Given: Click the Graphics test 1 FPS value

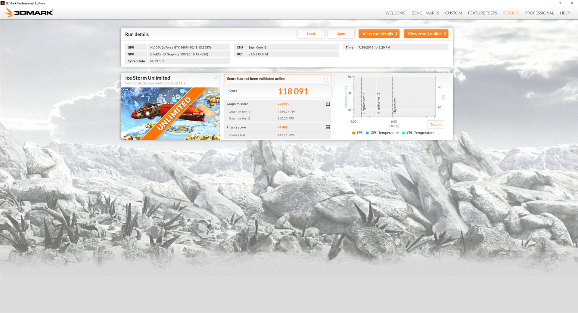Looking at the screenshot, I should pos(287,112).
